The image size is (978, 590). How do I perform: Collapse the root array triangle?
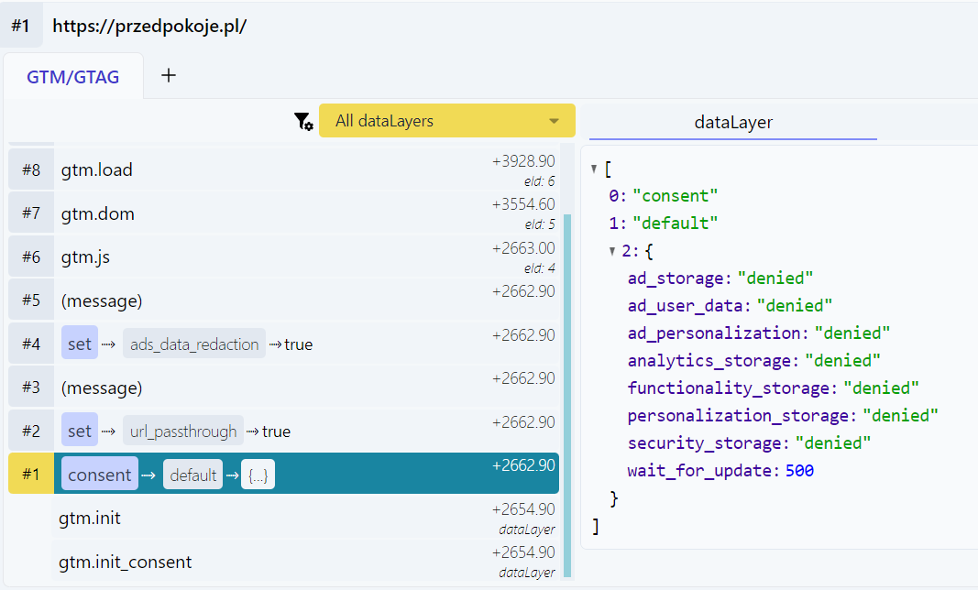pos(595,169)
